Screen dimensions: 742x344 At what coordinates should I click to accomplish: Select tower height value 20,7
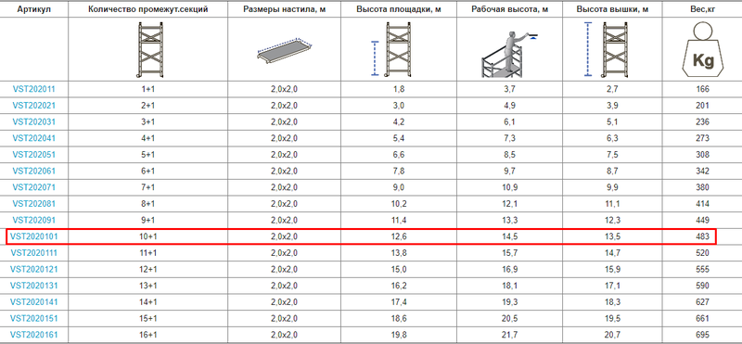tap(612, 335)
